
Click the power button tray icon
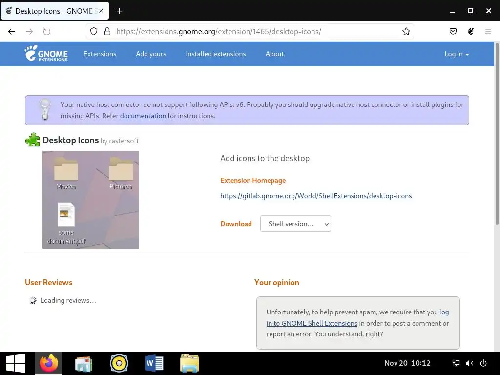click(x=483, y=363)
